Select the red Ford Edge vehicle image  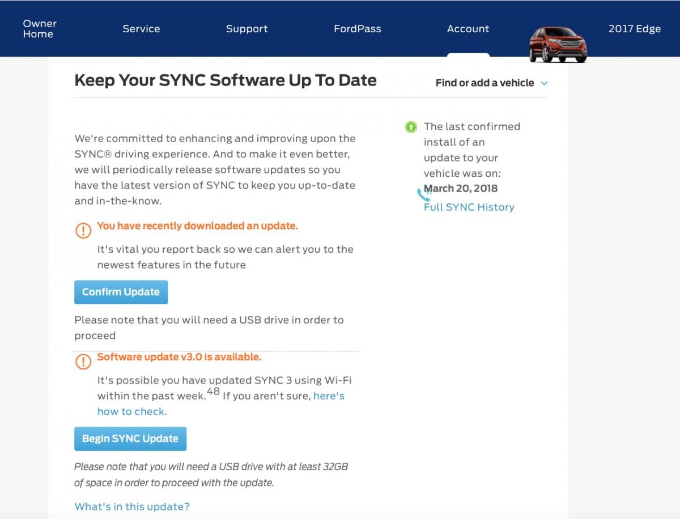[558, 44]
